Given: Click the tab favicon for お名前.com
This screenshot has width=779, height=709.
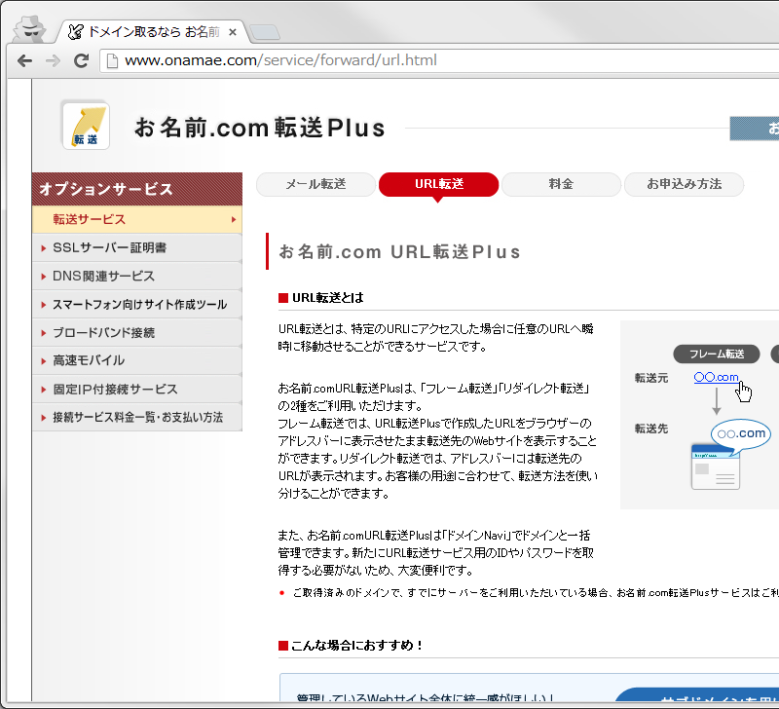Looking at the screenshot, I should tap(76, 32).
